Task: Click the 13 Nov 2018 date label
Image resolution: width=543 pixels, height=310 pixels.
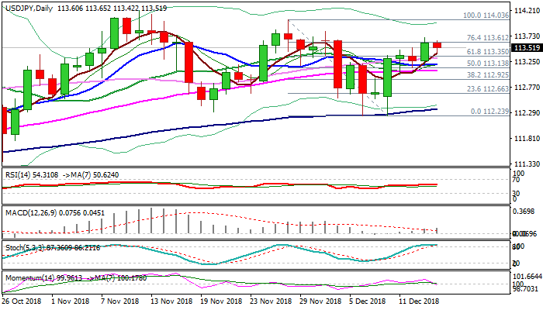Action: click(x=171, y=301)
